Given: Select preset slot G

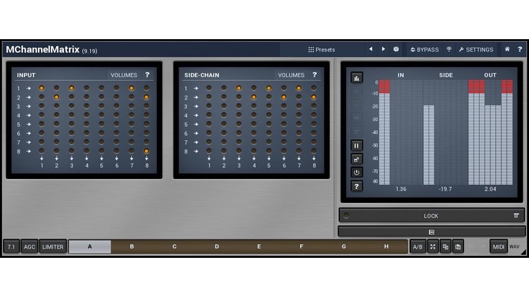Looking at the screenshot, I should [x=344, y=247].
